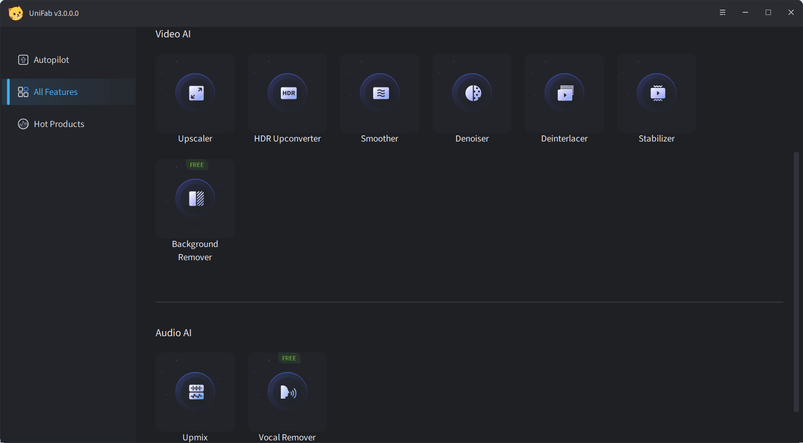The width and height of the screenshot is (803, 443).
Task: Click the HDR Upconverter label
Action: 287,139
